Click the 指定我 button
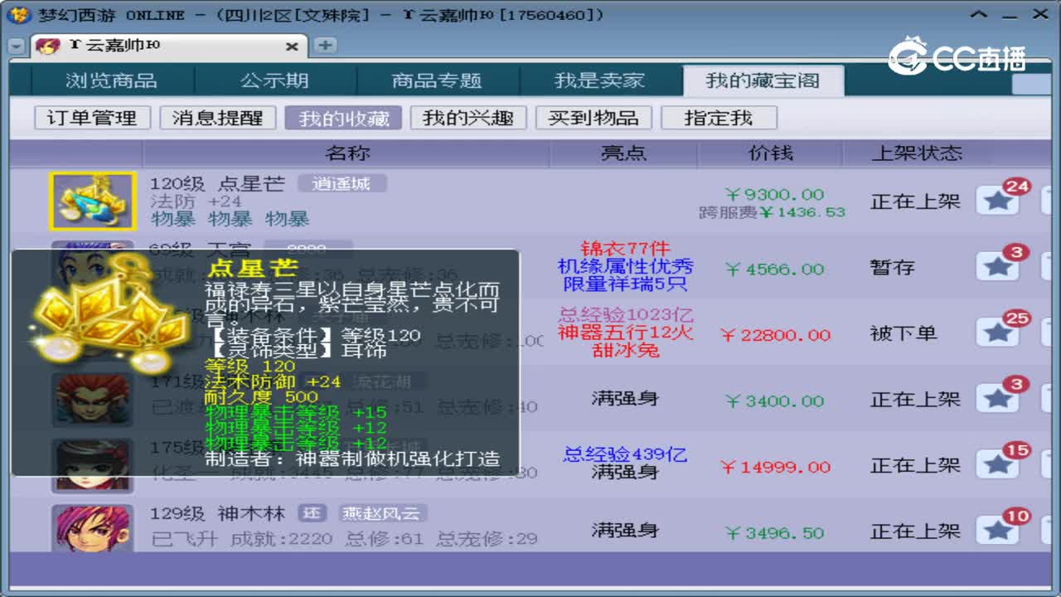This screenshot has width=1061, height=597. (x=719, y=118)
